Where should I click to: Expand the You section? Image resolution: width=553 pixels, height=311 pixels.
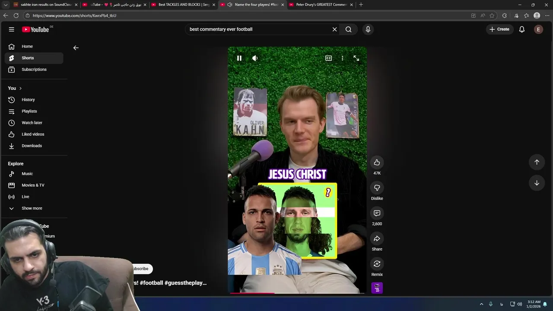[15, 88]
